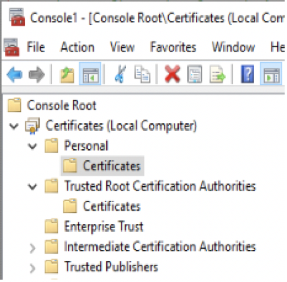Select Certificates (Local Computer) node
The height and width of the screenshot is (282, 287).
121,126
